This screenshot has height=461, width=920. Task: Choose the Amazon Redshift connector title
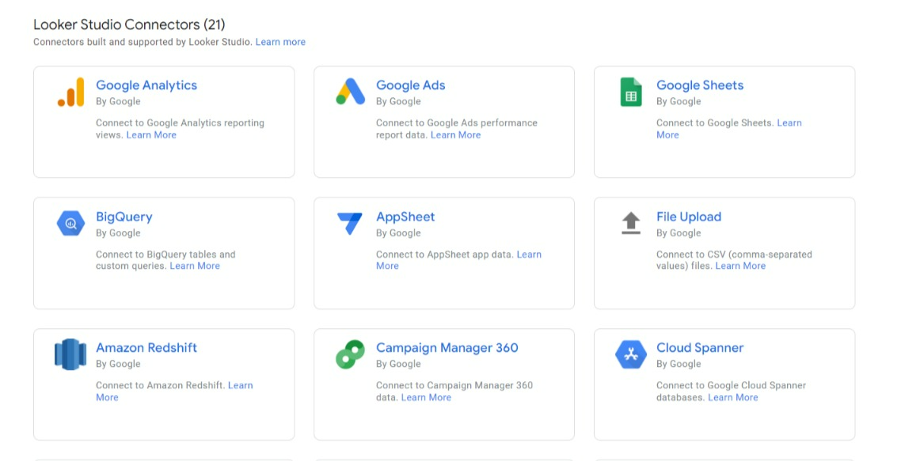(146, 348)
